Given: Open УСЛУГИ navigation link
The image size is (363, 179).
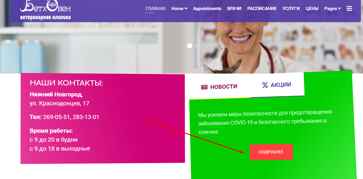Looking at the screenshot, I should [x=291, y=9].
